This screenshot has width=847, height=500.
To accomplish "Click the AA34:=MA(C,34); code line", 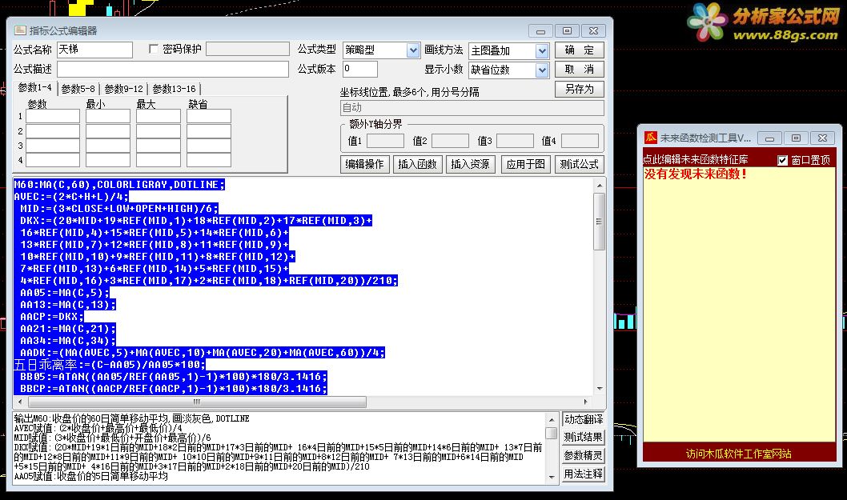I will point(67,340).
